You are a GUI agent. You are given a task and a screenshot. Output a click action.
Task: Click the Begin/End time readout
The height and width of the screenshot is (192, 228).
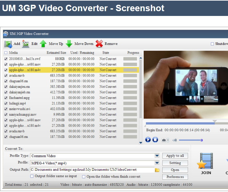(178, 130)
